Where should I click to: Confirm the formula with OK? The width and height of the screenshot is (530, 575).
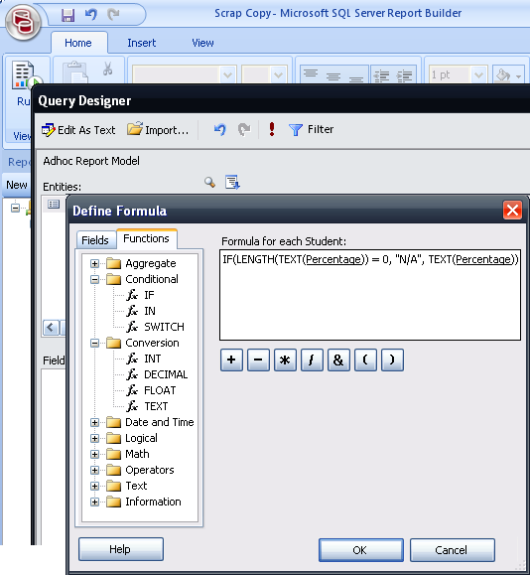click(360, 550)
